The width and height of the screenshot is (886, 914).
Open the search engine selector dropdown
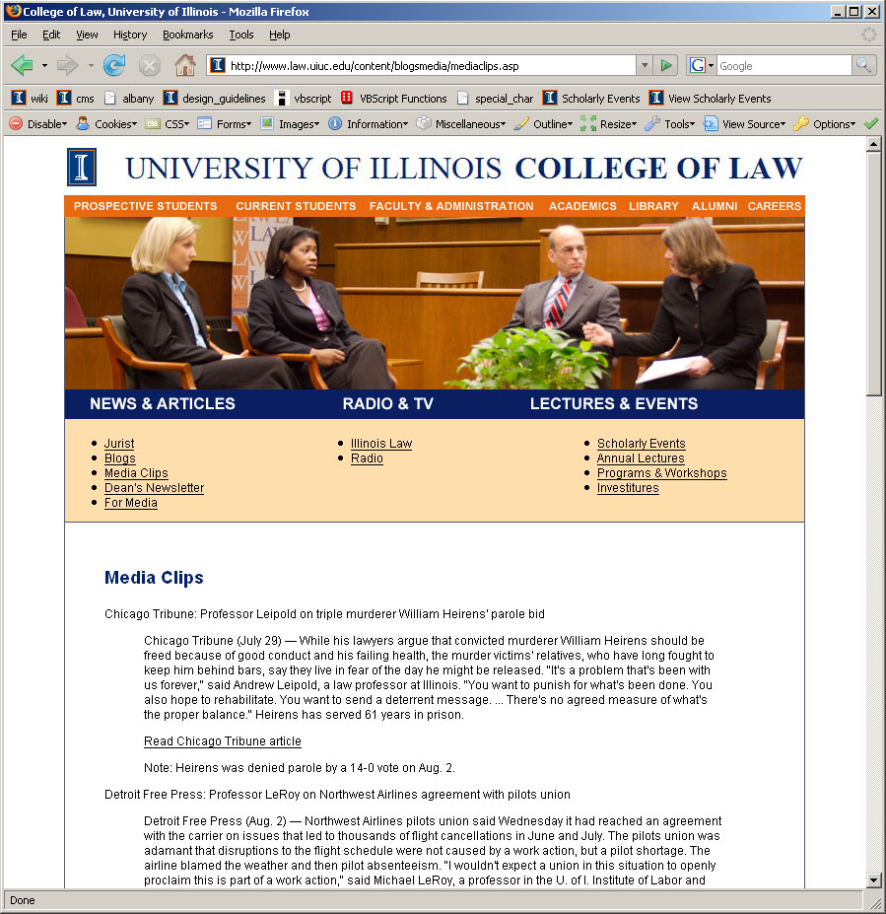click(702, 66)
